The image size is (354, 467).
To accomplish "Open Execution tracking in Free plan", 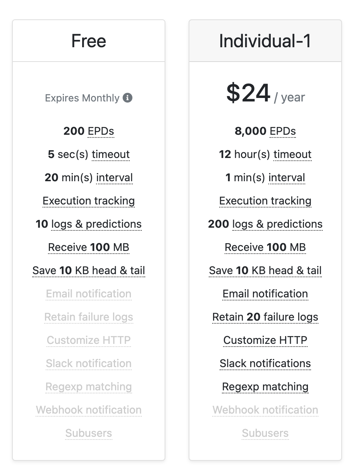I will (89, 201).
